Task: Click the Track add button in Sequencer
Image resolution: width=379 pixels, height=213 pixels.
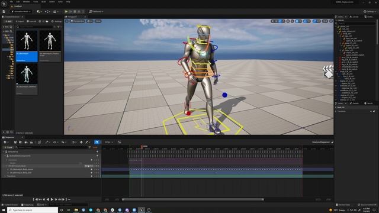Action: click(8, 147)
